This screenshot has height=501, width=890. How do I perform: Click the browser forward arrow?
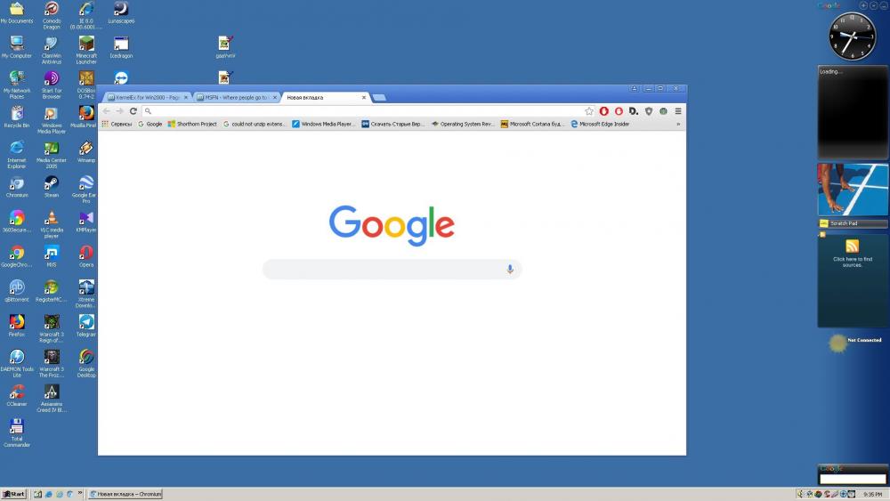[119, 111]
